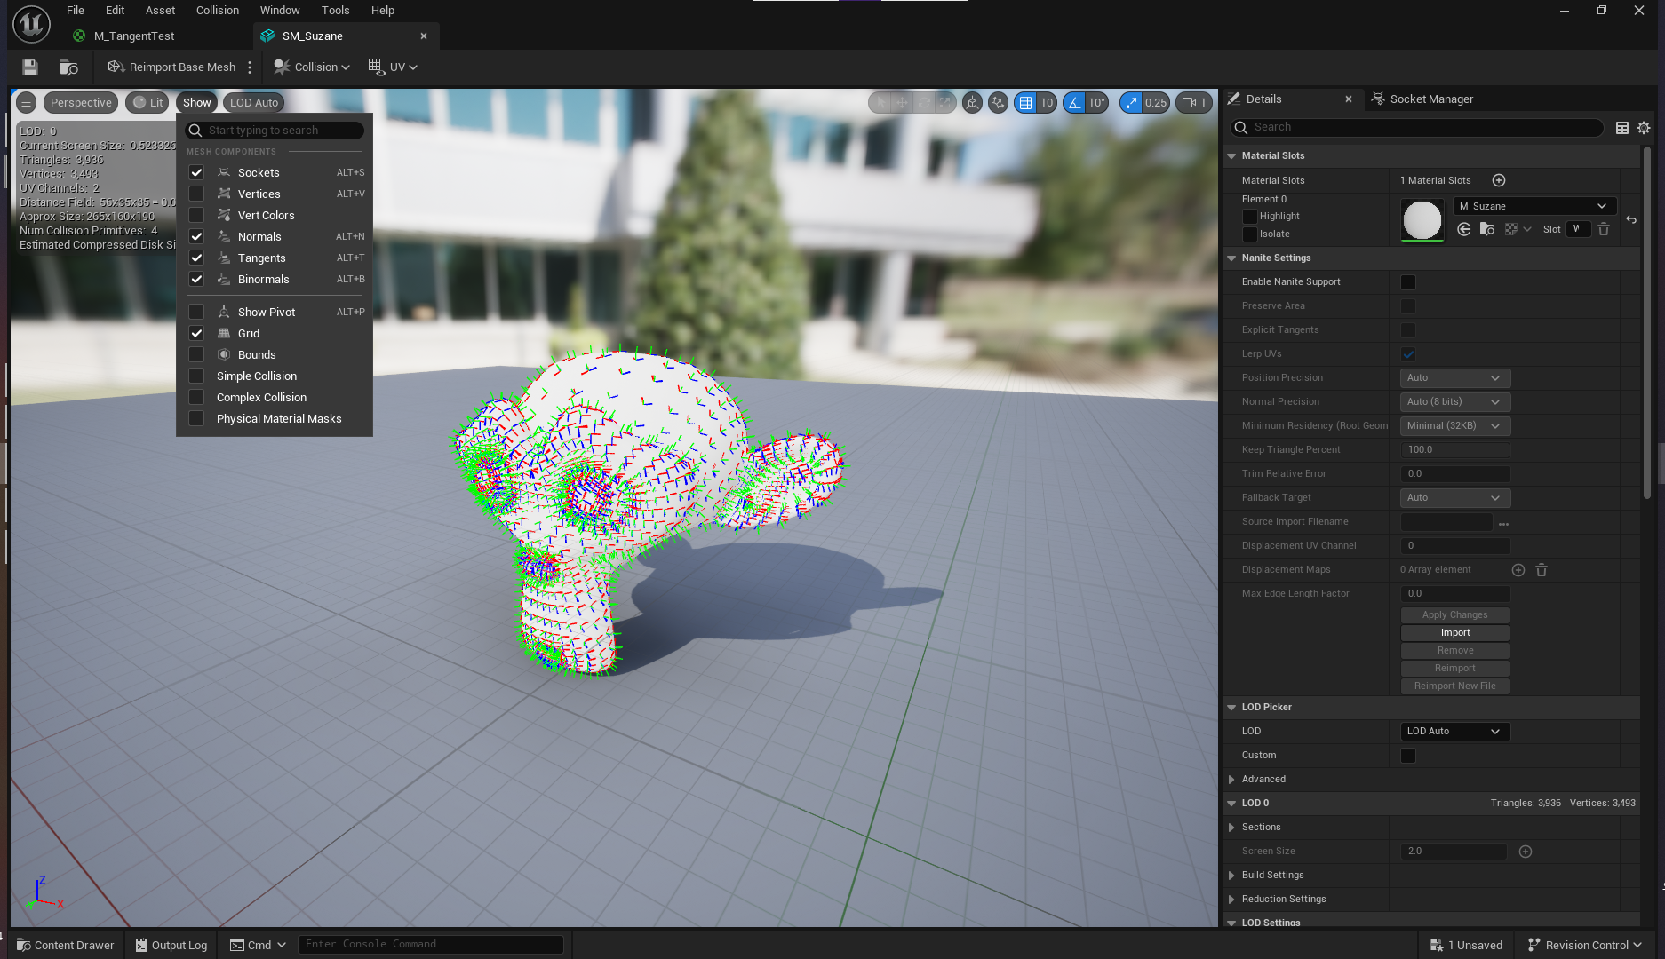
Task: Toggle scale snapping icon
Action: tap(1131, 103)
